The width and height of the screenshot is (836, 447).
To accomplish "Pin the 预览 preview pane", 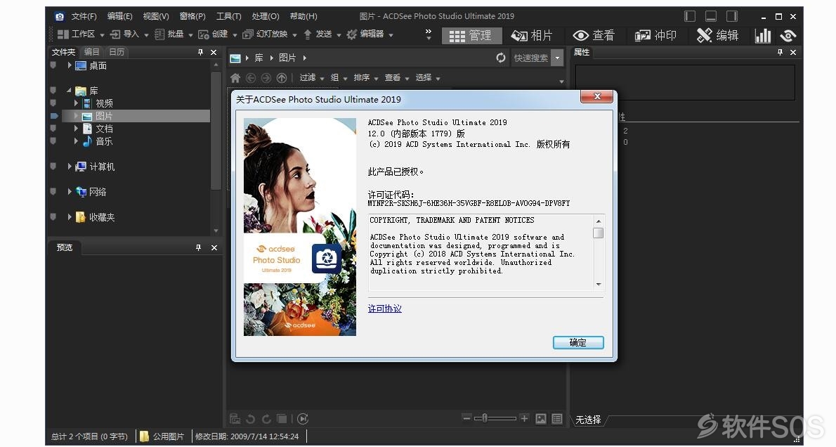I will click(x=198, y=247).
